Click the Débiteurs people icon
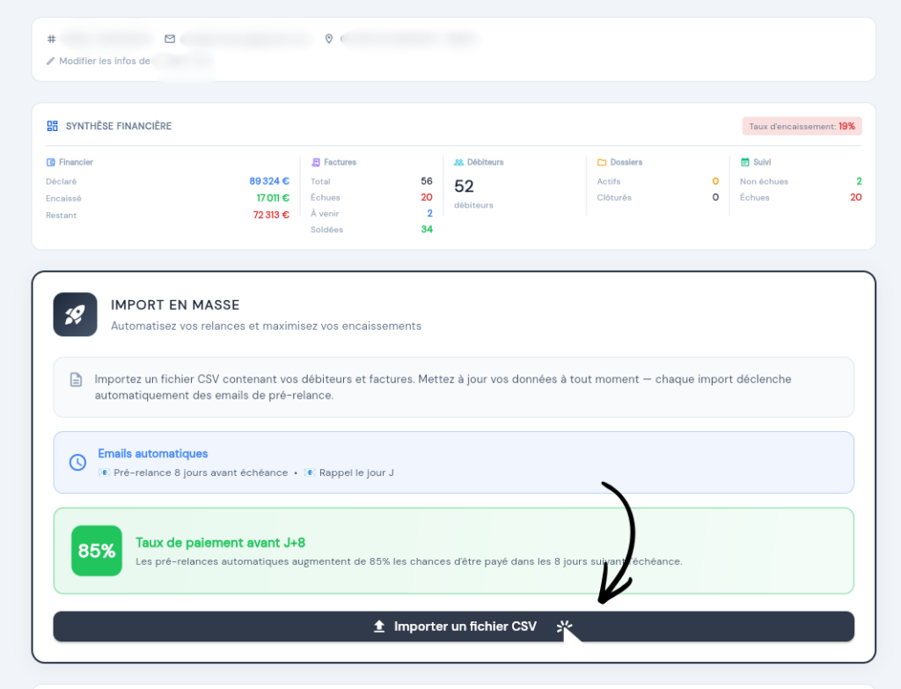Screen dimensions: 901x689 pos(458,163)
